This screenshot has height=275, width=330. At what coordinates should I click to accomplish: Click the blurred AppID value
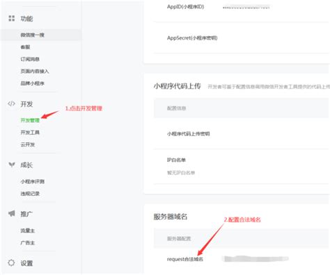tap(246, 7)
